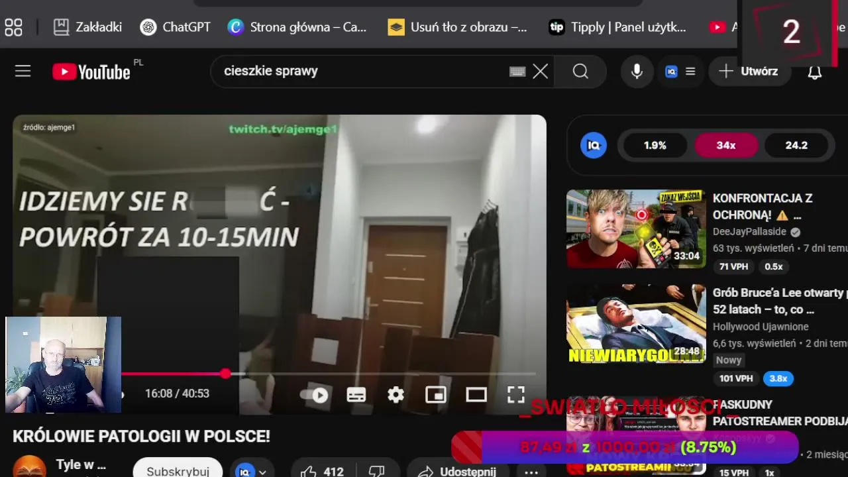
Task: Open the IQ extension list menu in header
Action: 690,72
